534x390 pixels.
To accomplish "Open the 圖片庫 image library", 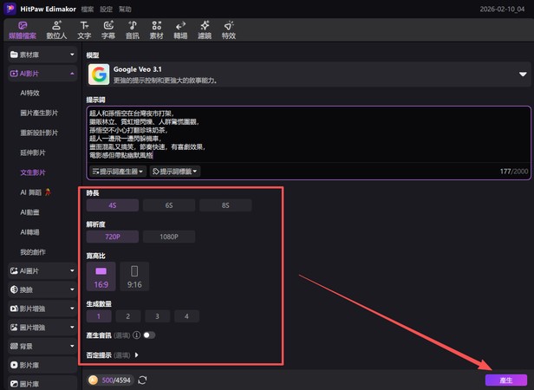I will point(42,384).
